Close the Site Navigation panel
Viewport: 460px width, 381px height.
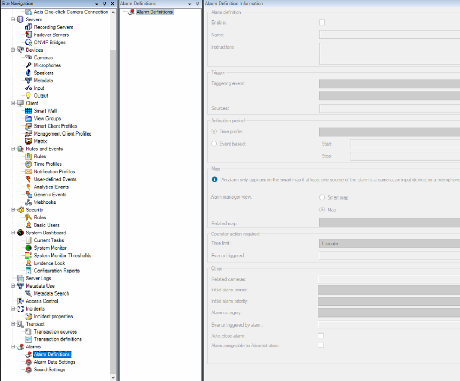point(112,4)
